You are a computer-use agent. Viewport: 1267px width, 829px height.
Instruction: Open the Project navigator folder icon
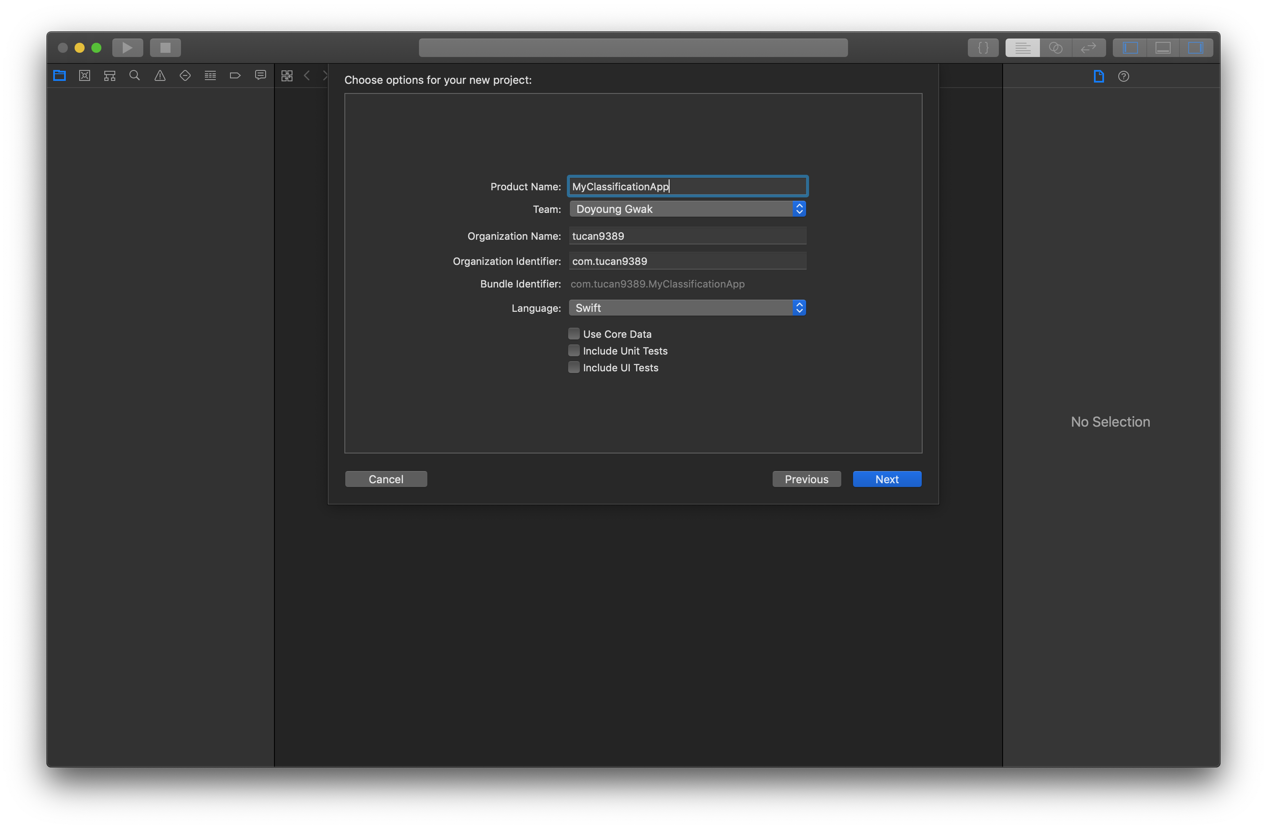(59, 75)
